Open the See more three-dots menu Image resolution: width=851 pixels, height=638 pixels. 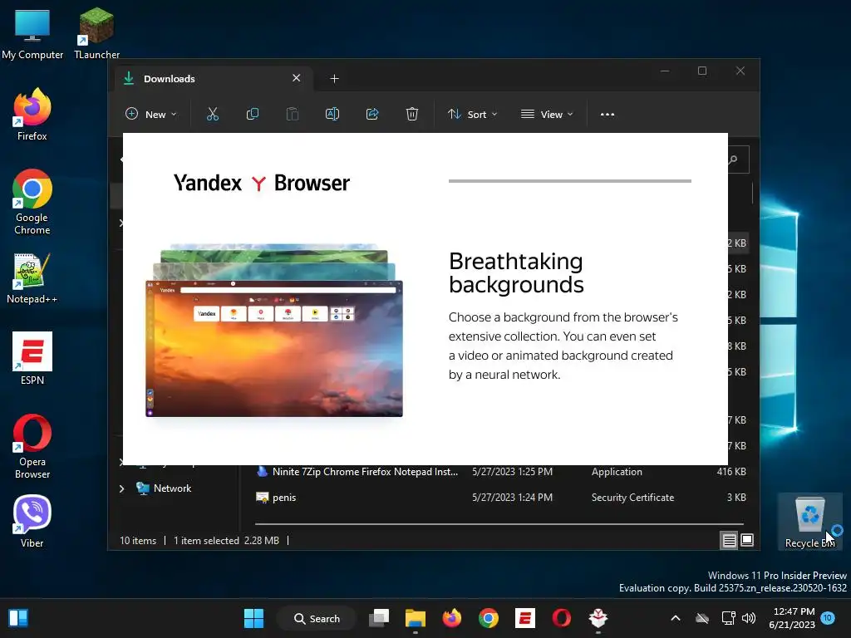[x=608, y=115]
